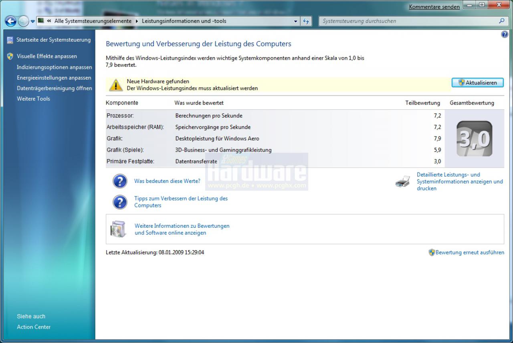
Task: Open help via the blue question mark icon
Action: tap(505, 34)
